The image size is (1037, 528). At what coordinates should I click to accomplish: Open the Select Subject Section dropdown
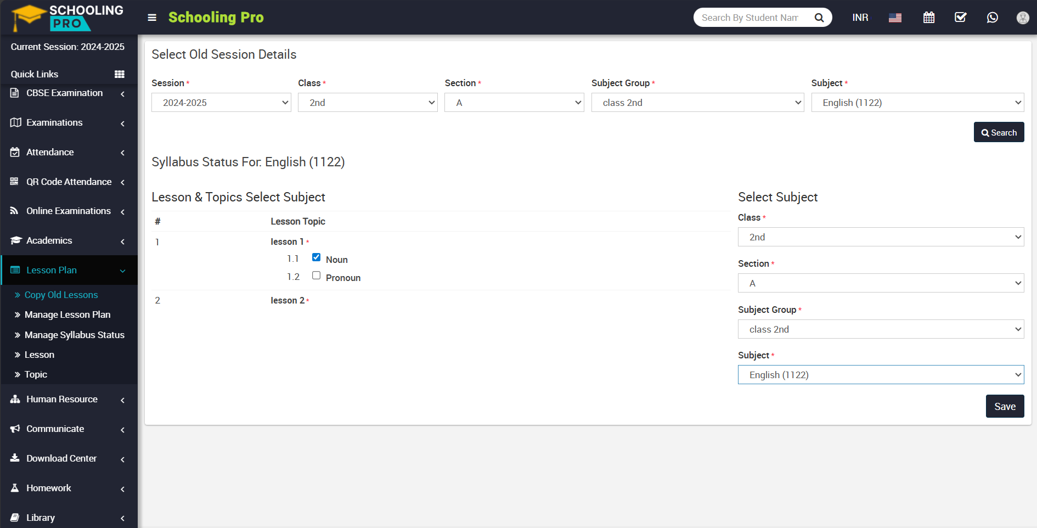pyautogui.click(x=881, y=283)
